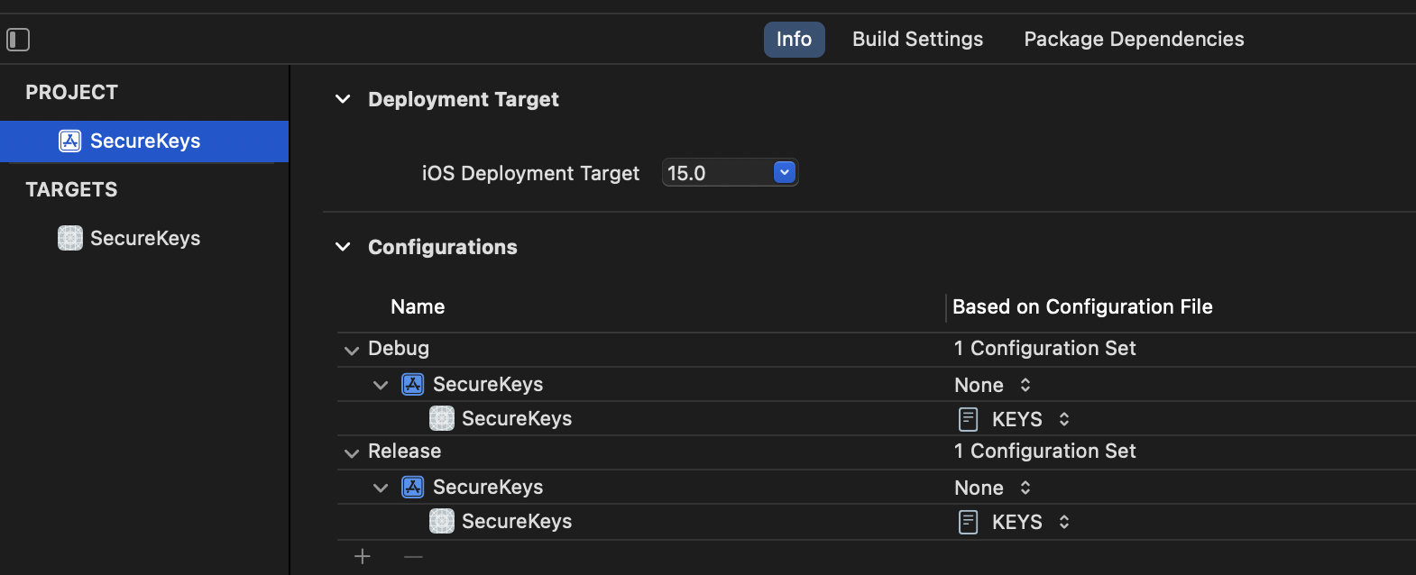Collapse the Release configuration row
Screen dimensions: 1416x575
(352, 452)
